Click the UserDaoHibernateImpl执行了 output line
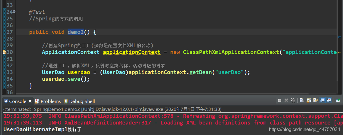 (x=43, y=129)
